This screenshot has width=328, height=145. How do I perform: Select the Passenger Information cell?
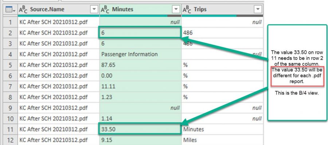141,54
